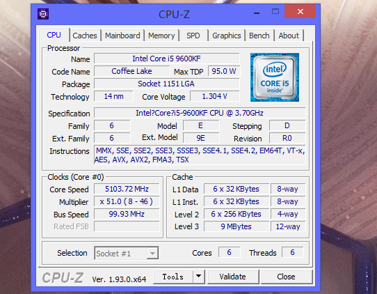Click the Ext. Model value '9E'
This screenshot has height=294, width=377.
201,138
